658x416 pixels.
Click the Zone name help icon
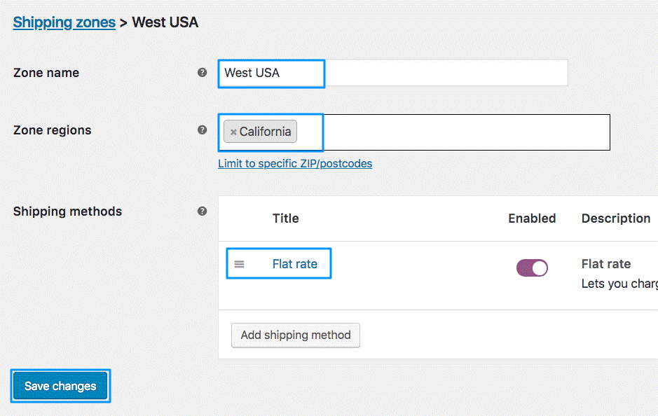203,72
